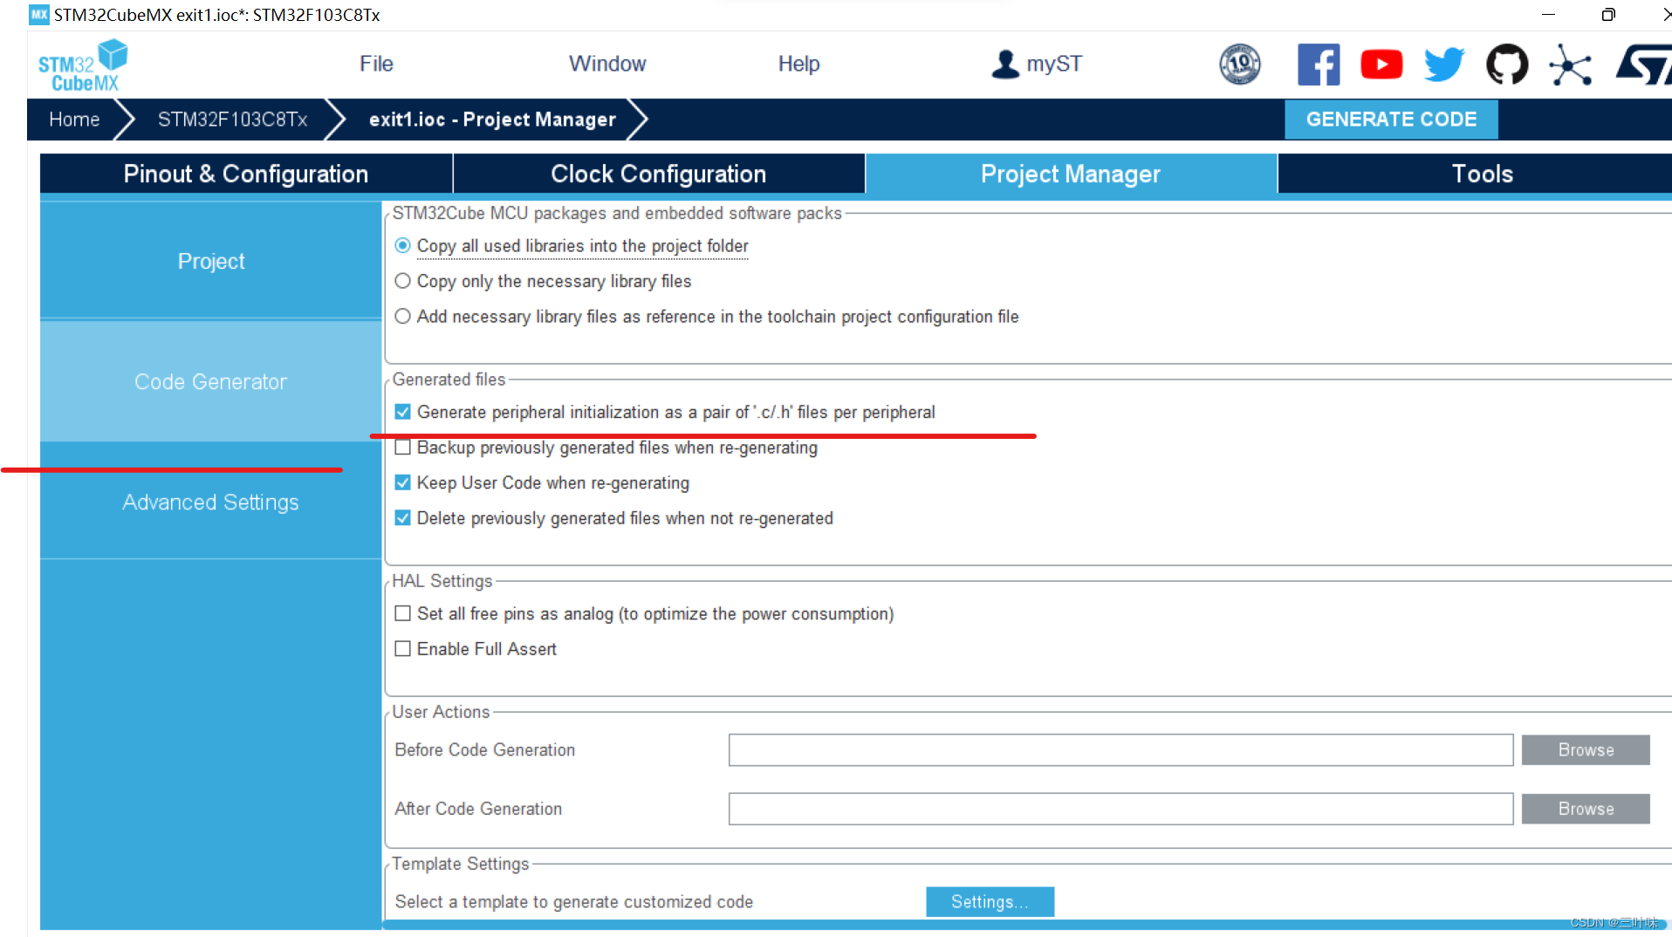1672x937 pixels.
Task: Click exit1.ioc - Project Manager breadcrumb
Action: 492,120
